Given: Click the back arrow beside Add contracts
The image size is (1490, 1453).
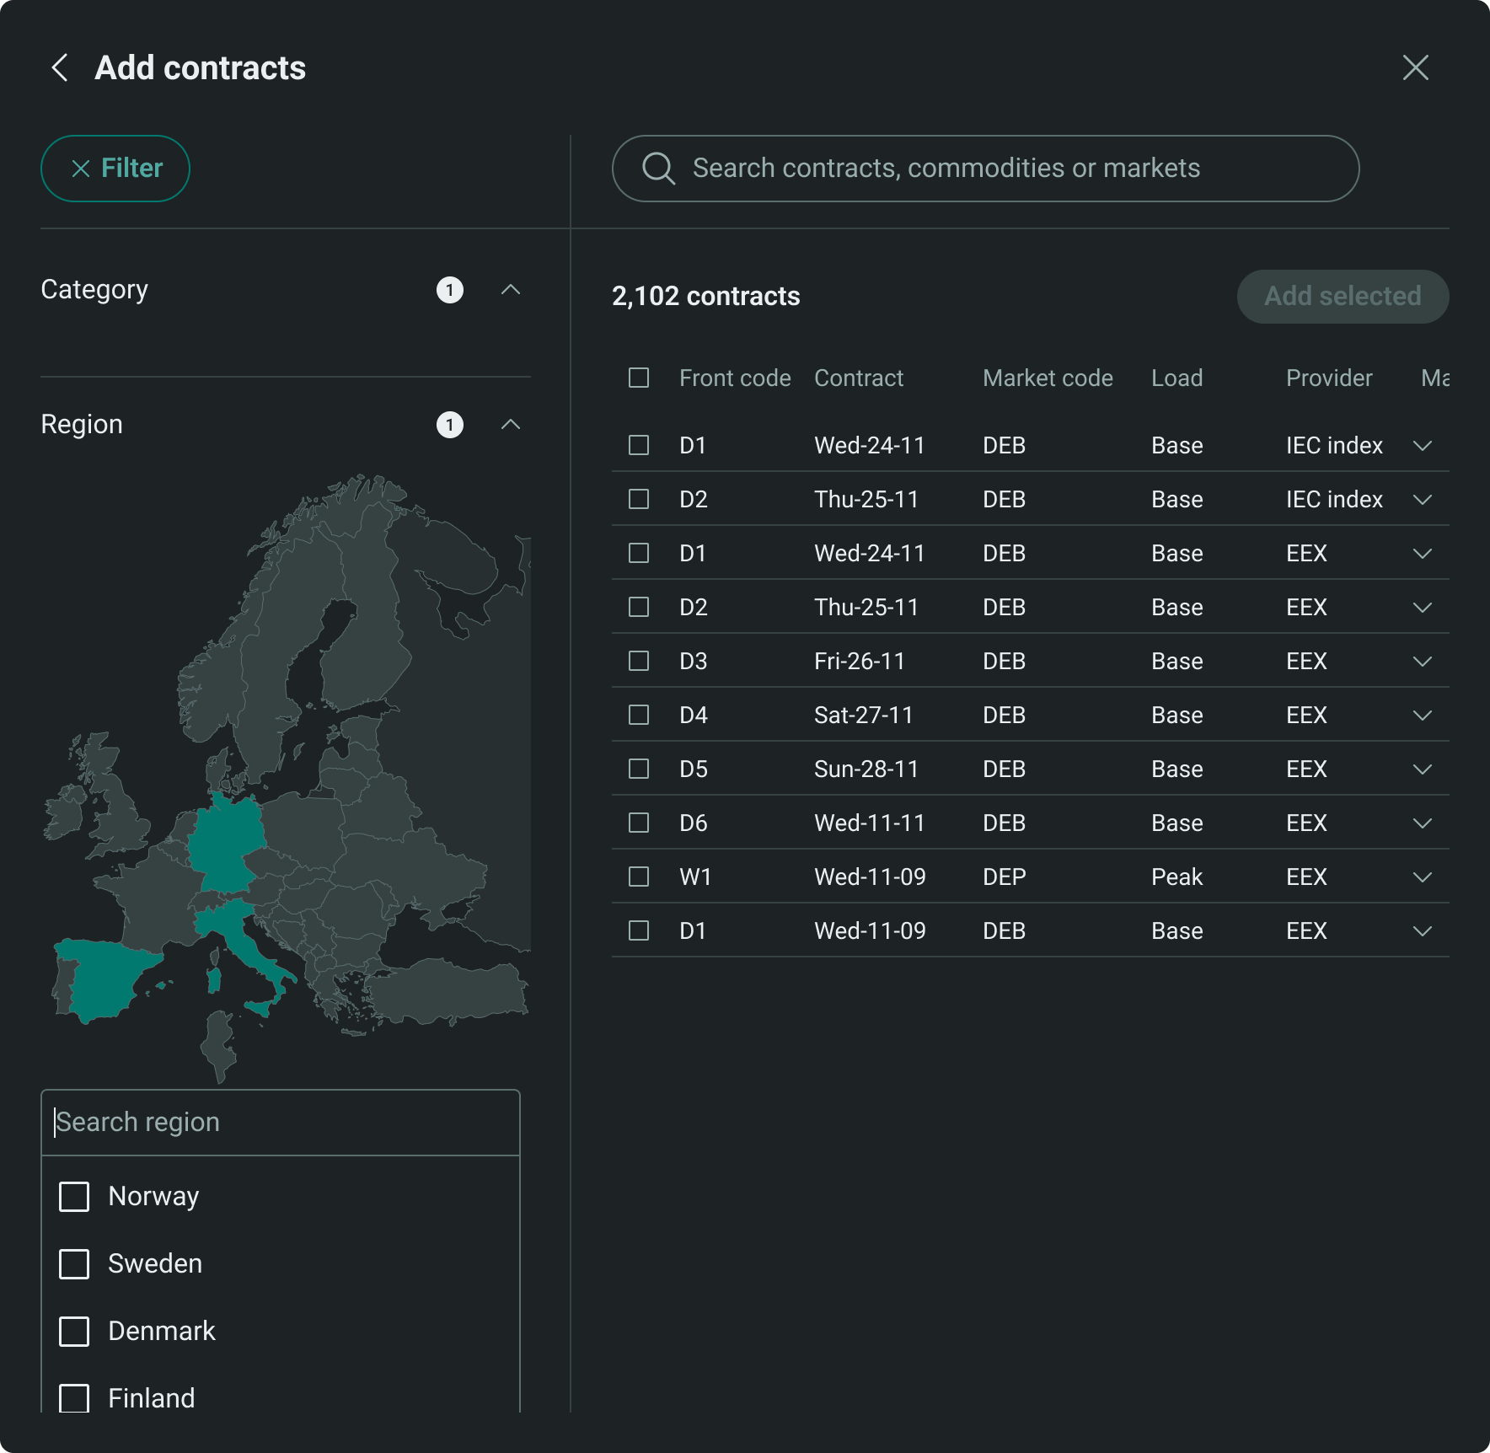Looking at the screenshot, I should 60,67.
